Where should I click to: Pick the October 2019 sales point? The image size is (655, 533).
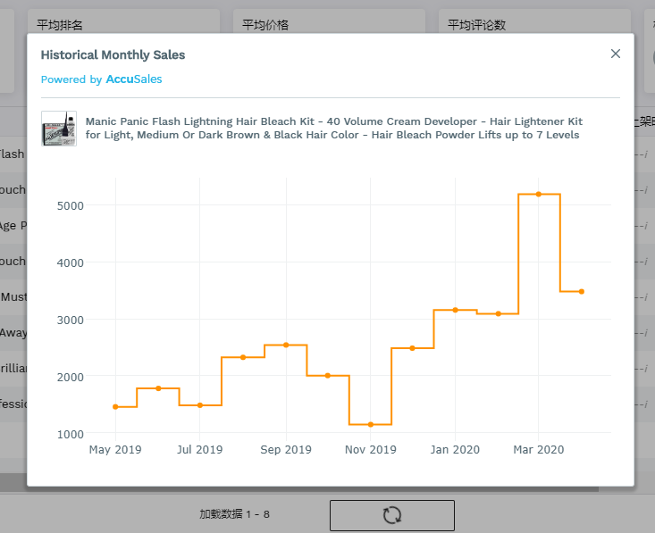[327, 375]
